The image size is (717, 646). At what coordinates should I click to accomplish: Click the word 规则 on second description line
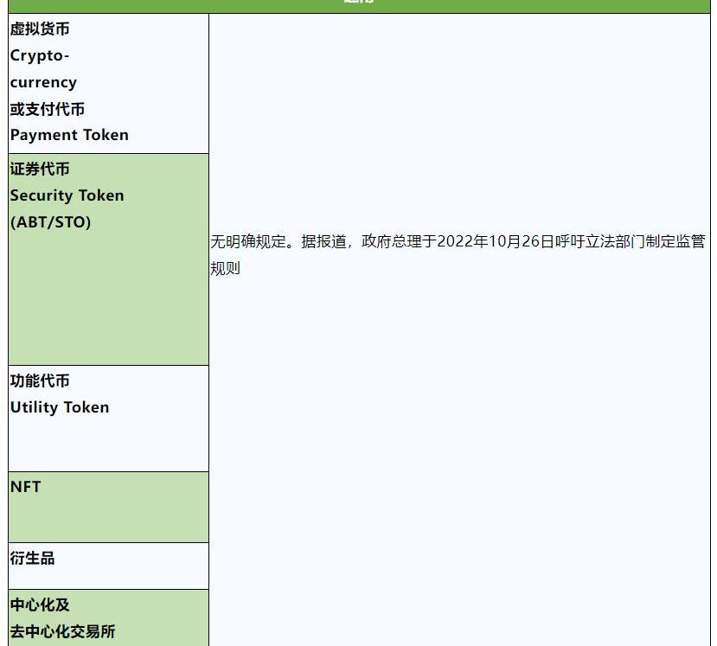point(225,268)
